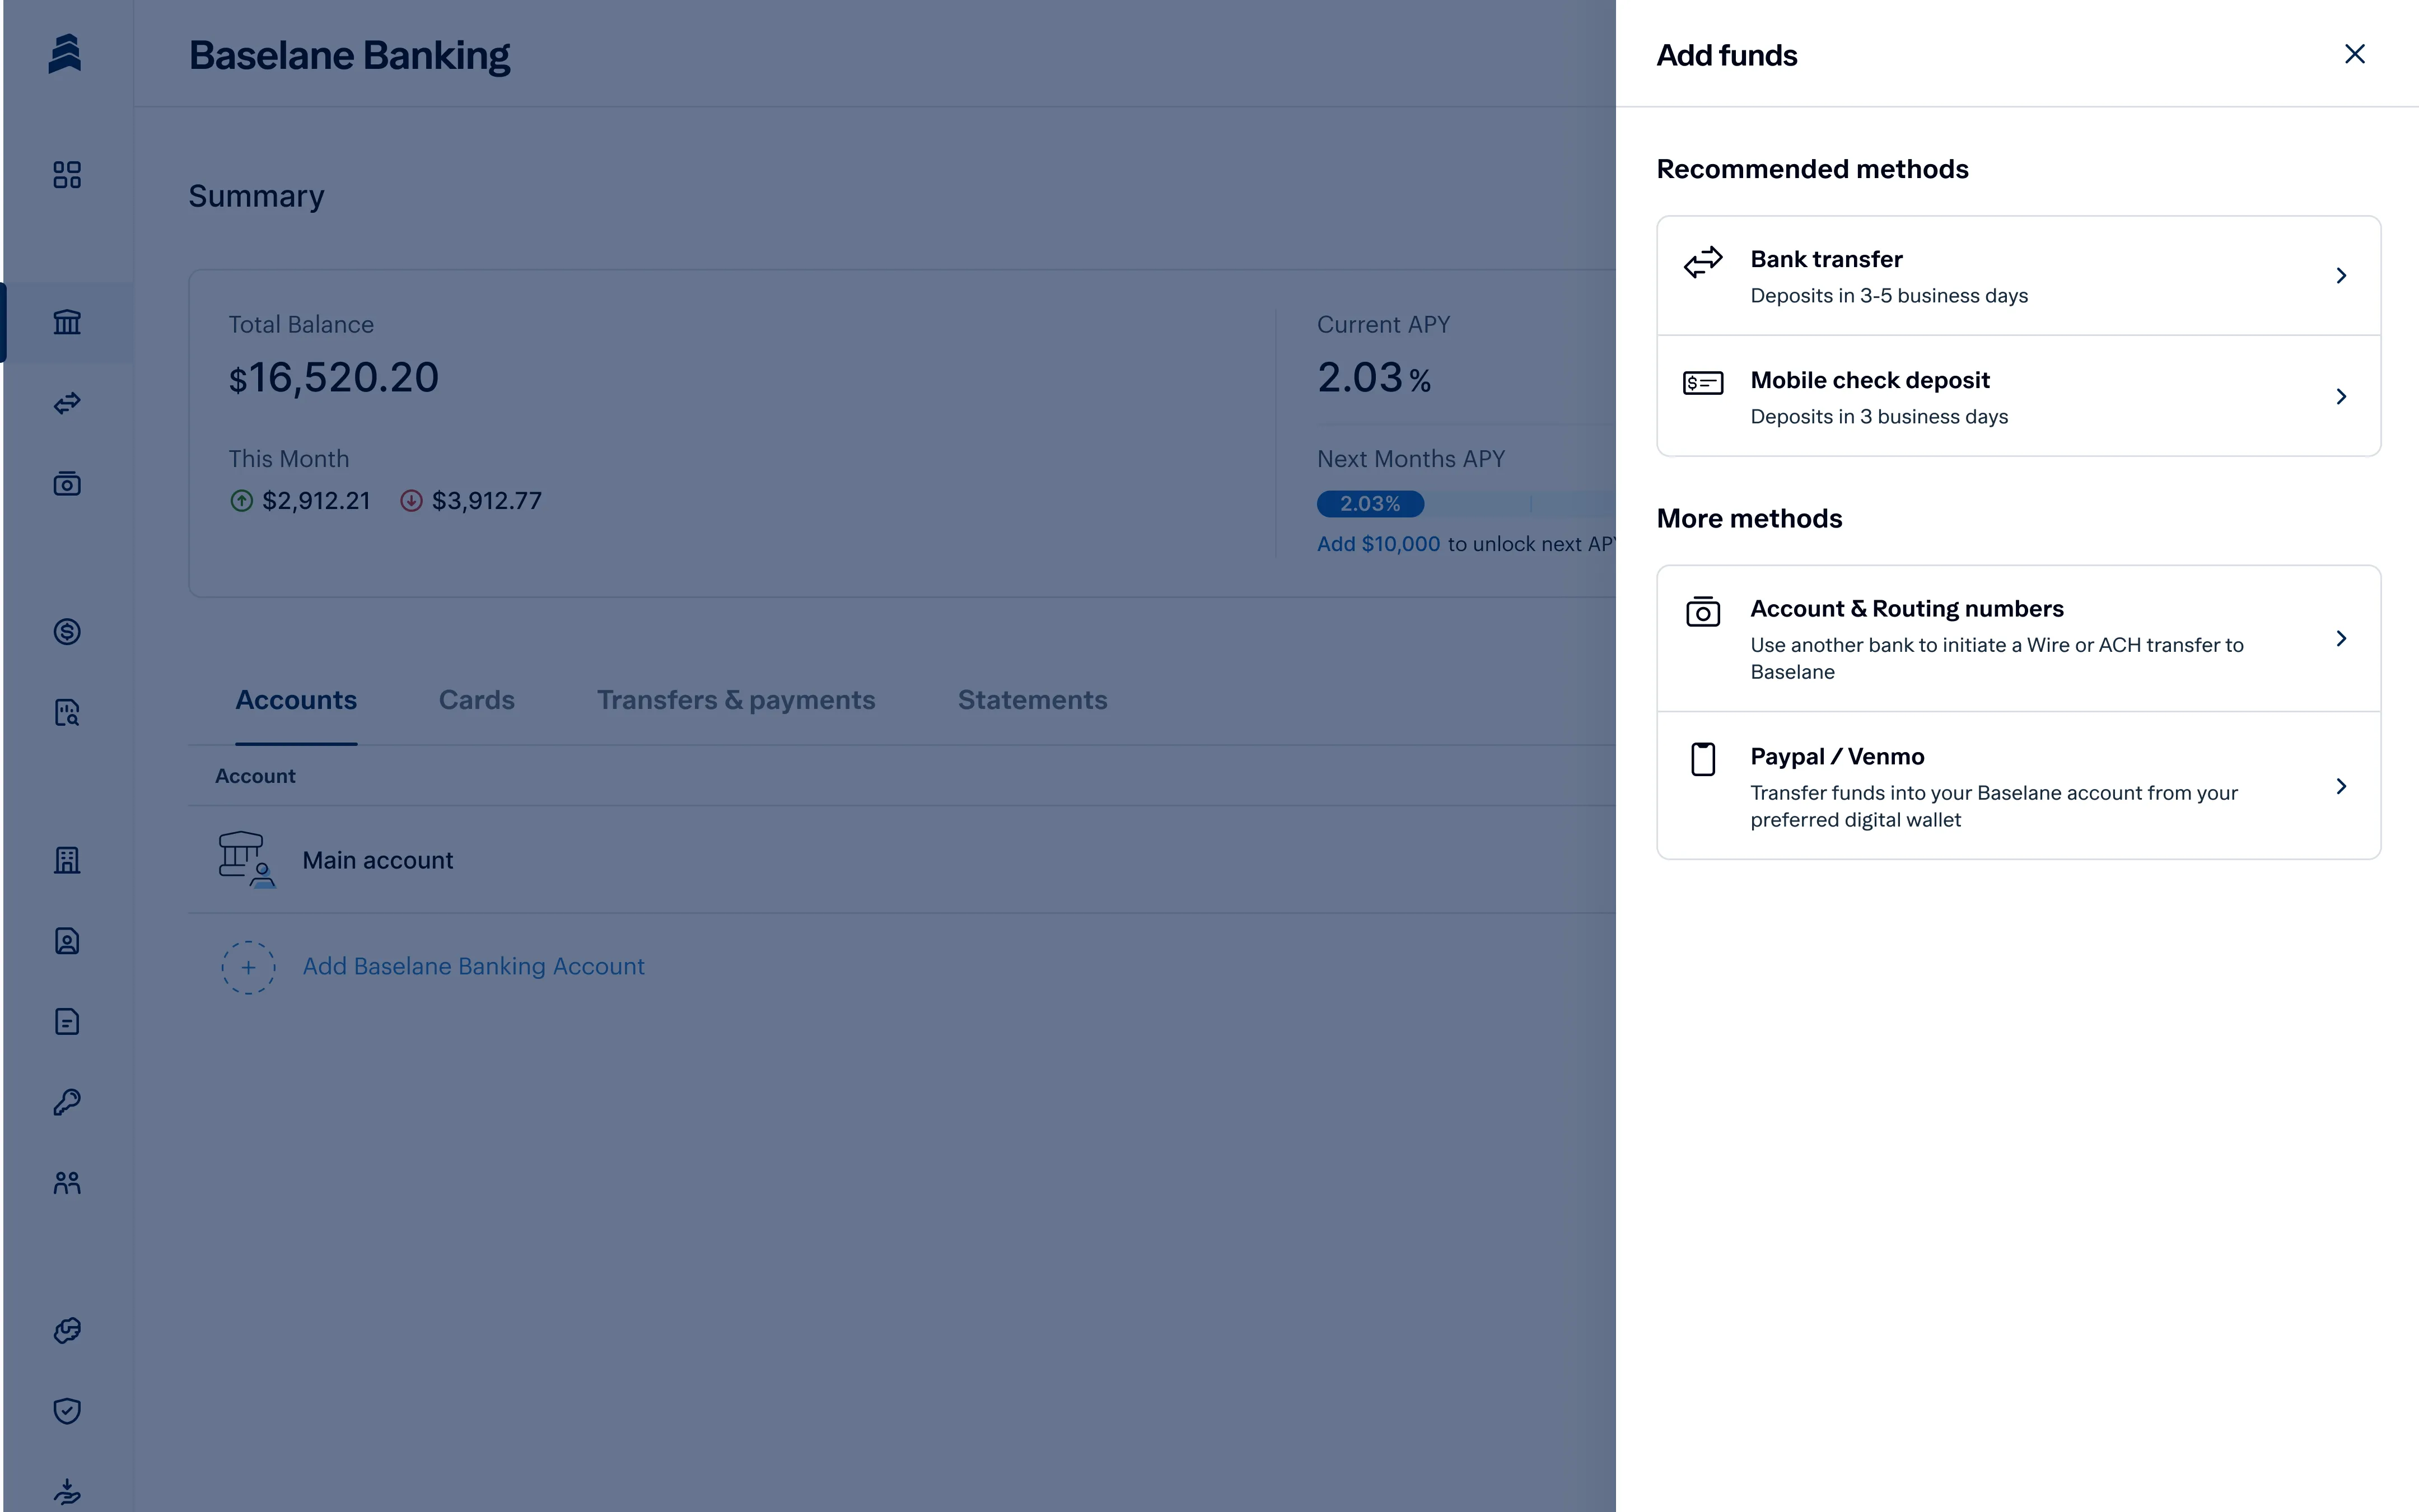Click the Add $10,000 link
This screenshot has width=2419, height=1512.
pyautogui.click(x=1379, y=544)
